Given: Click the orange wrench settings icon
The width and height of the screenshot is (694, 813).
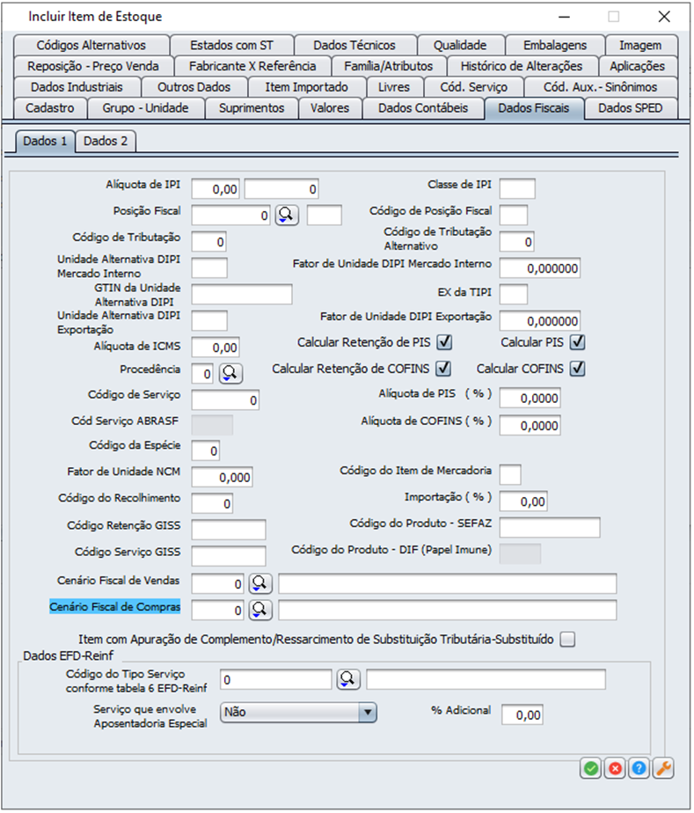Looking at the screenshot, I should coord(664,768).
